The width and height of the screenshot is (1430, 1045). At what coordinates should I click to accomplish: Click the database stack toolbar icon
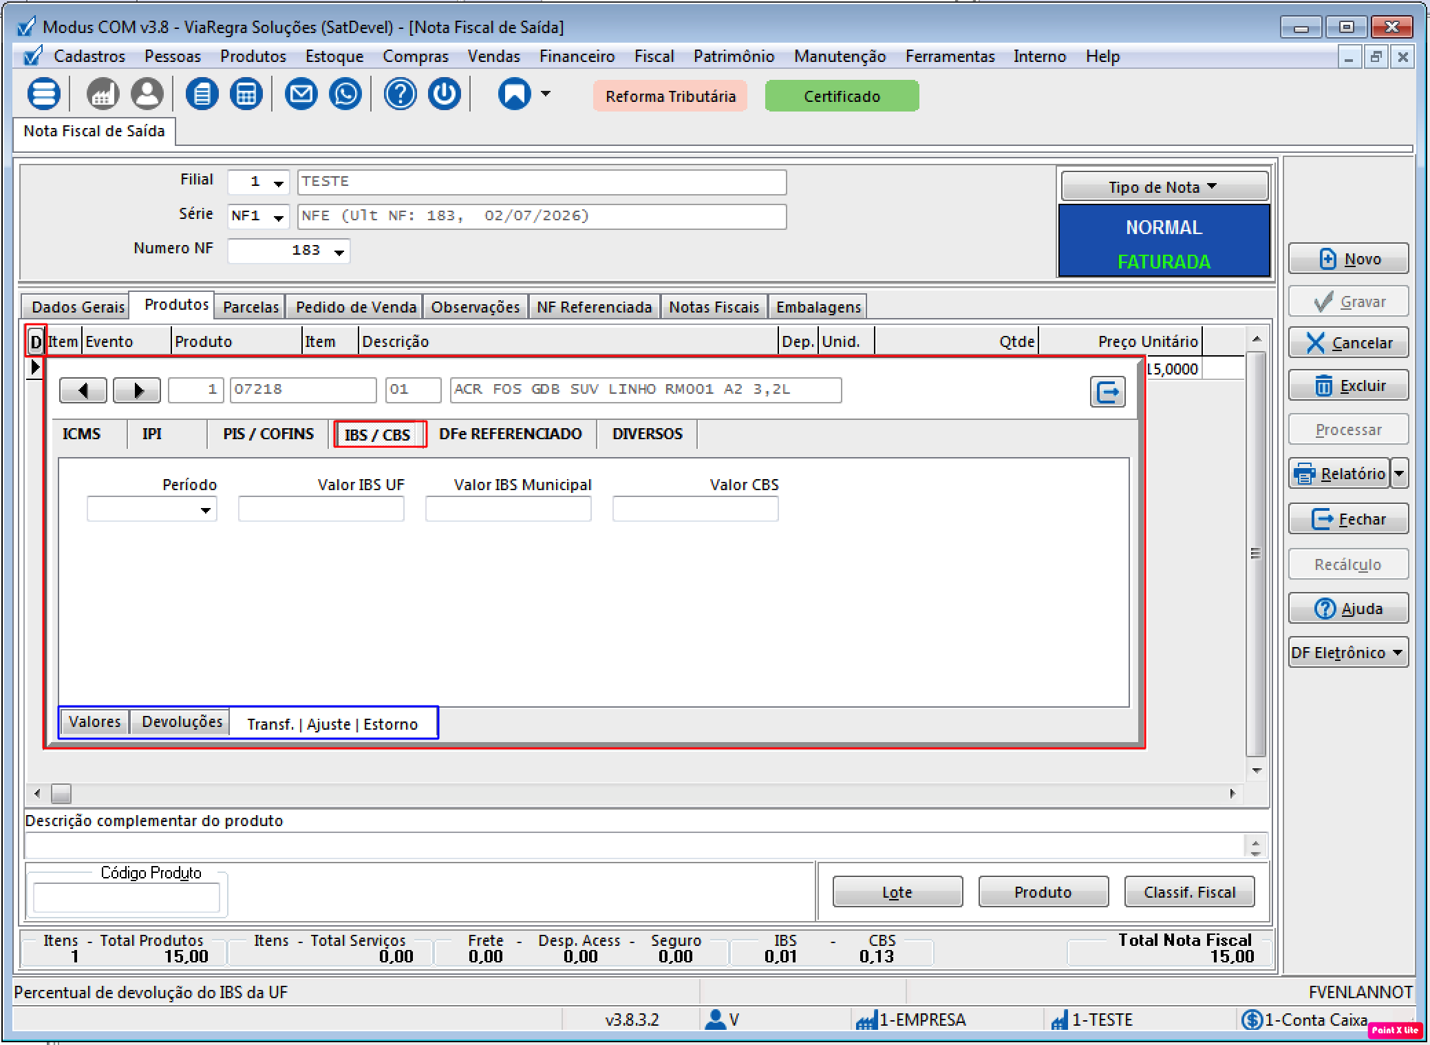tap(43, 94)
